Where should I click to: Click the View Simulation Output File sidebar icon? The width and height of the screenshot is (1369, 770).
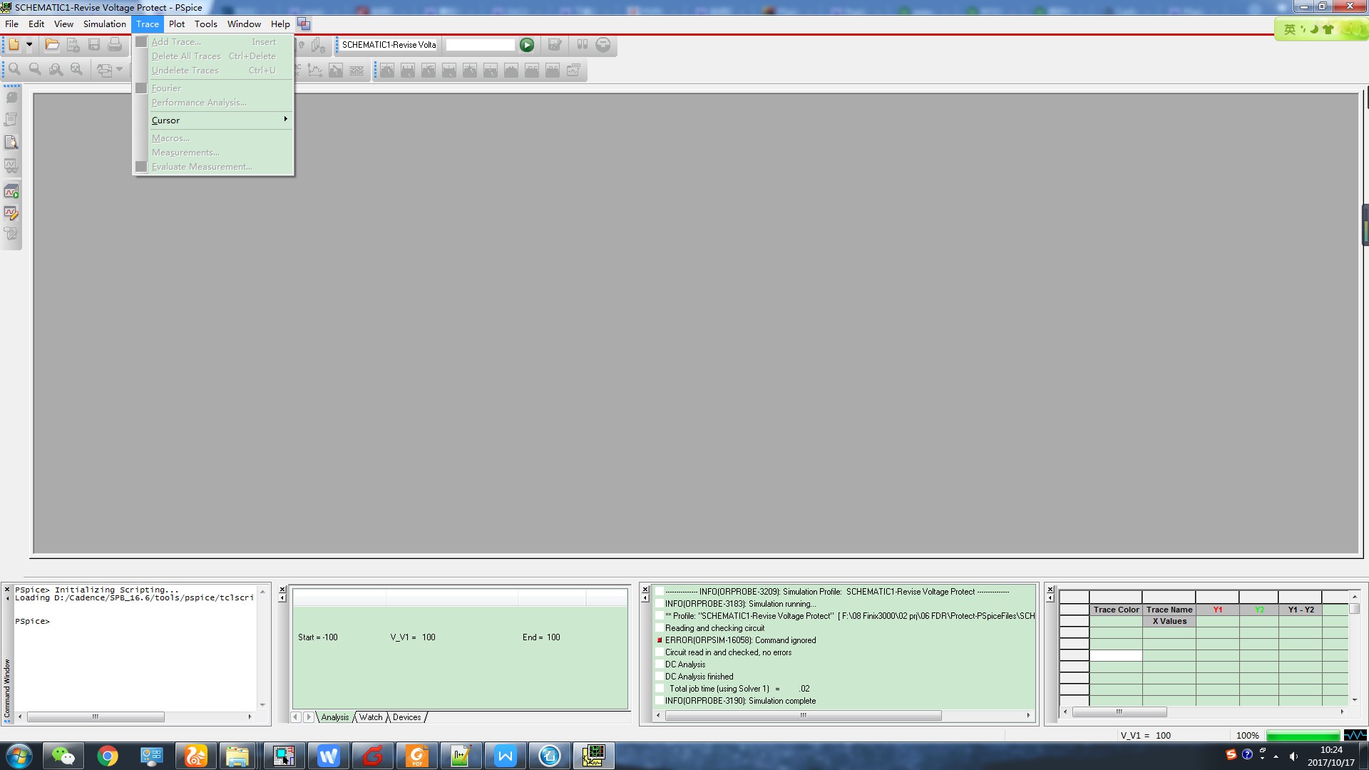(11, 143)
